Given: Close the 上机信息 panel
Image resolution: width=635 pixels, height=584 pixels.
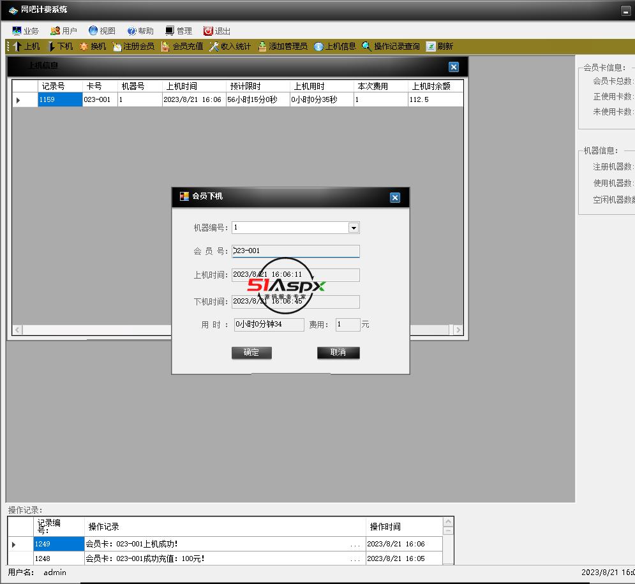Looking at the screenshot, I should coord(454,67).
